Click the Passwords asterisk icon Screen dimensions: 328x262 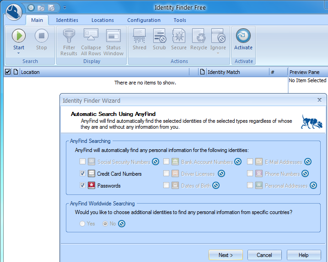(91, 185)
